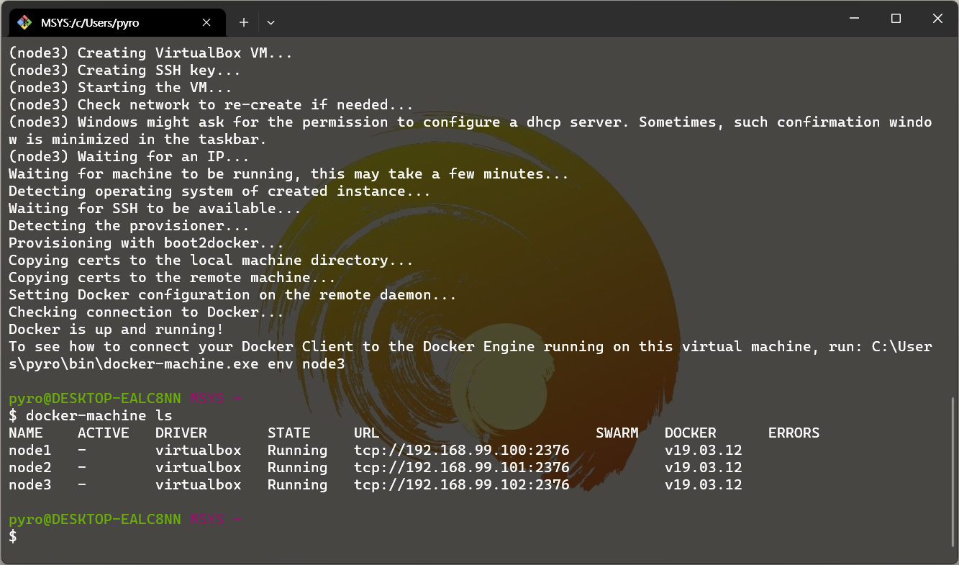This screenshot has width=959, height=565.
Task: Click node3's Running state cell
Action: coord(298,485)
